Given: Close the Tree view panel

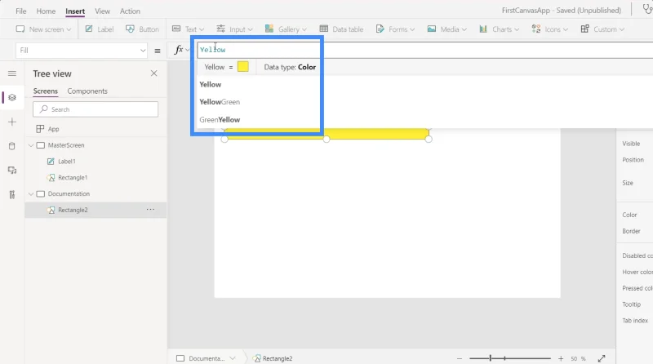Looking at the screenshot, I should pyautogui.click(x=153, y=73).
